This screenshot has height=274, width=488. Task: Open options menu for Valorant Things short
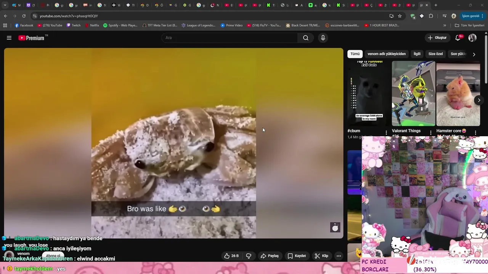click(431, 132)
